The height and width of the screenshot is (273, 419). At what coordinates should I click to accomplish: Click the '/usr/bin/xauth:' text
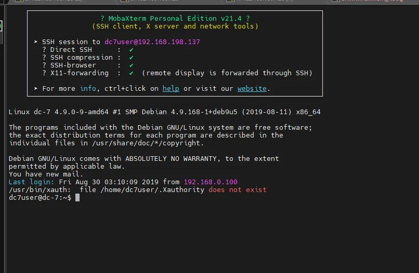click(x=40, y=190)
